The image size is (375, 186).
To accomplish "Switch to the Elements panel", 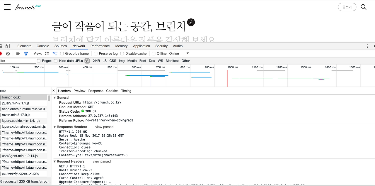I will click(x=24, y=46).
